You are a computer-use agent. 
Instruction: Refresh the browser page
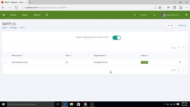pos(16,7)
